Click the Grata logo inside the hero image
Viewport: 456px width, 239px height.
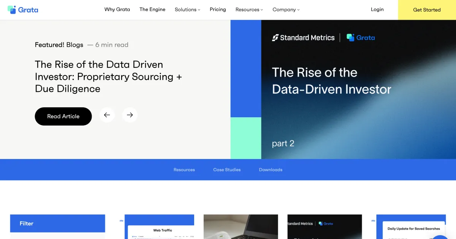tap(360, 38)
